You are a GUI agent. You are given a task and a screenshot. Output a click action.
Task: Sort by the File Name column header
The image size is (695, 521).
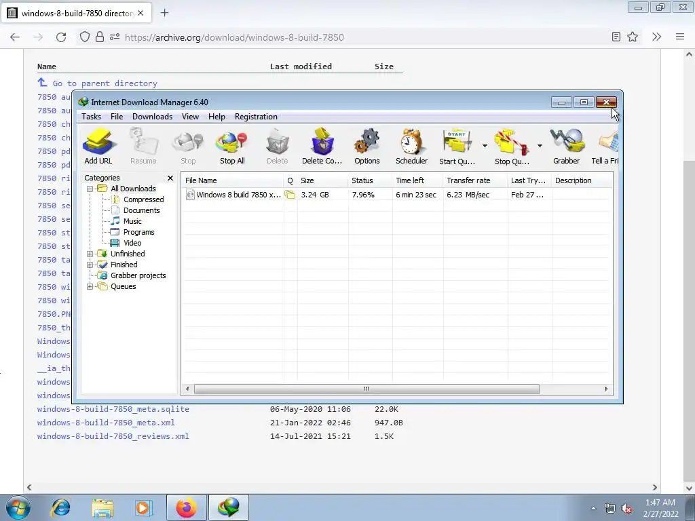[233, 180]
